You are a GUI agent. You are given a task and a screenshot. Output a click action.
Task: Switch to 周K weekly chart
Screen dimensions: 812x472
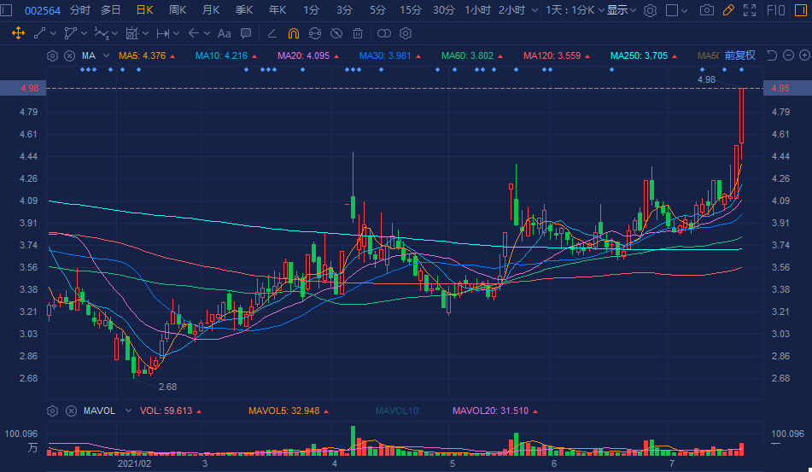click(x=178, y=10)
